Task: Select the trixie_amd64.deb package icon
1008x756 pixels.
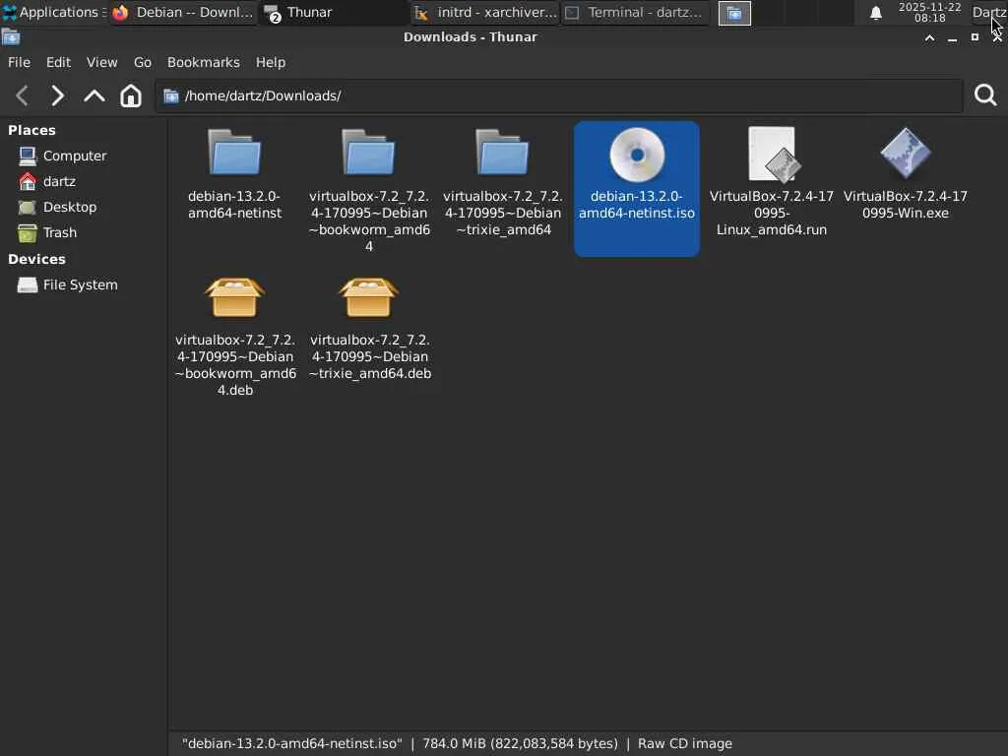Action: pos(369,297)
